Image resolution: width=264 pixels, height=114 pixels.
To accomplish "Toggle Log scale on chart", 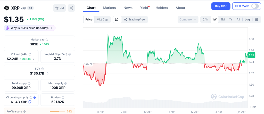I will [247, 20].
